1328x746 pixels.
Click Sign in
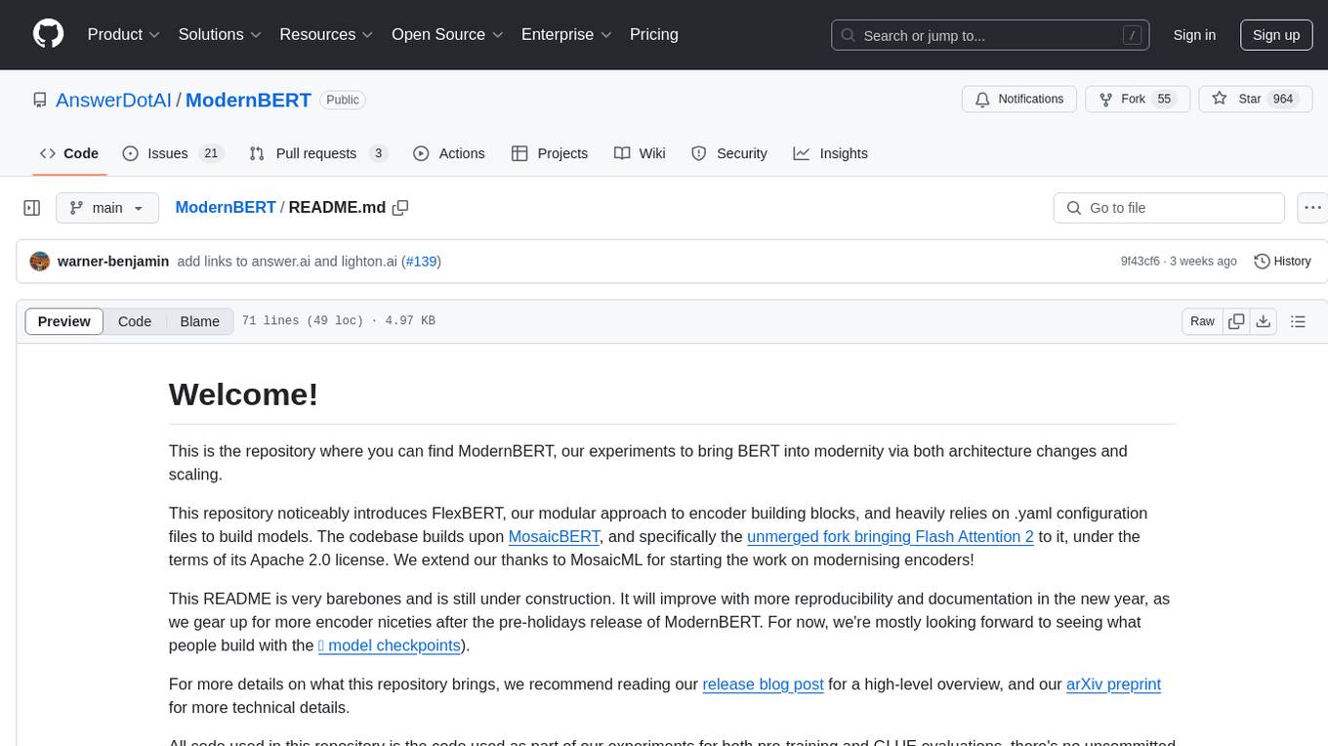1194,35
